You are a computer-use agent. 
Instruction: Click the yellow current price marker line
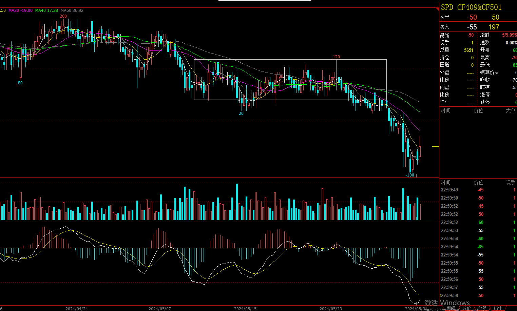pyautogui.click(x=435, y=146)
